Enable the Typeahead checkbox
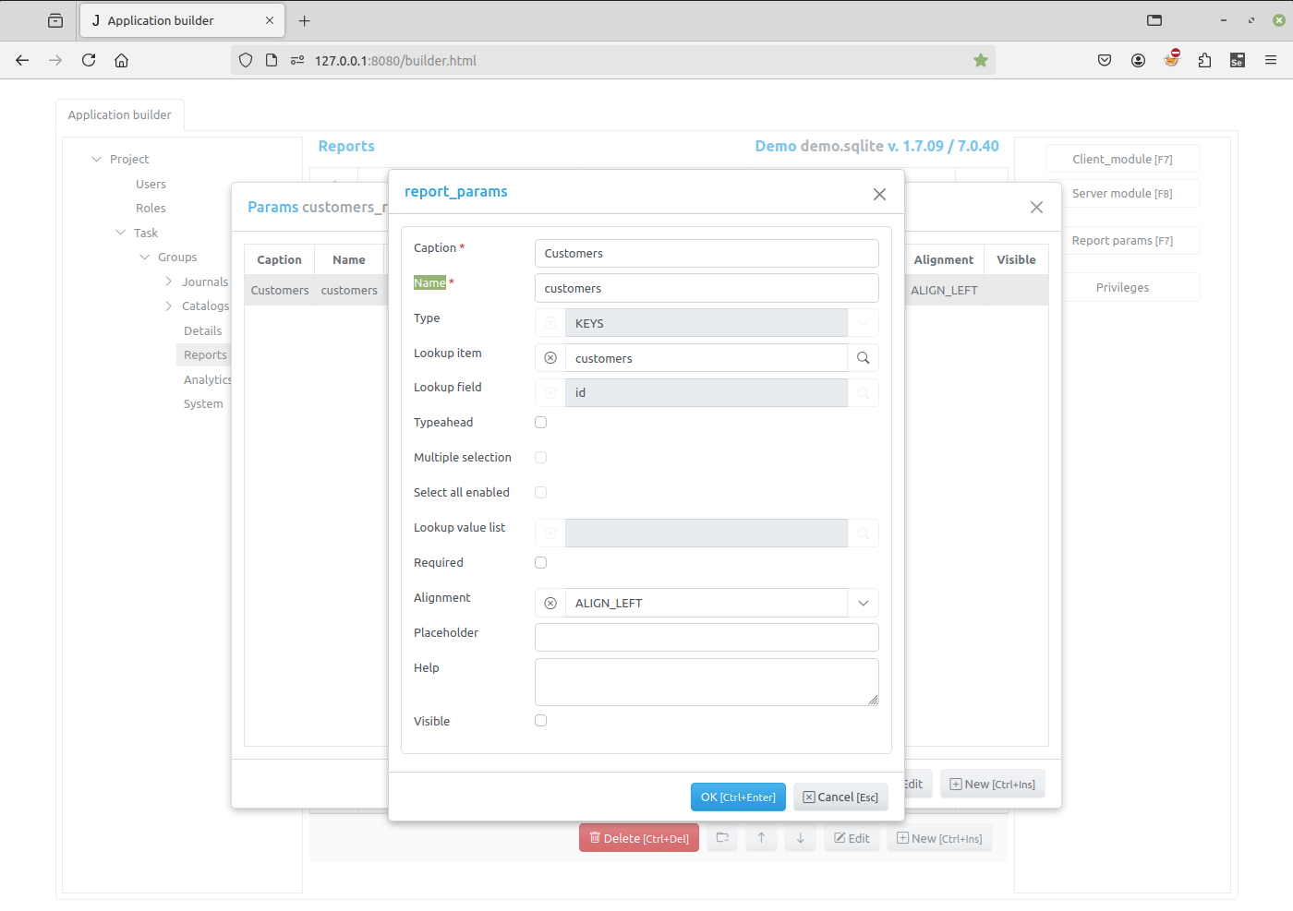The height and width of the screenshot is (911, 1293). pos(541,423)
